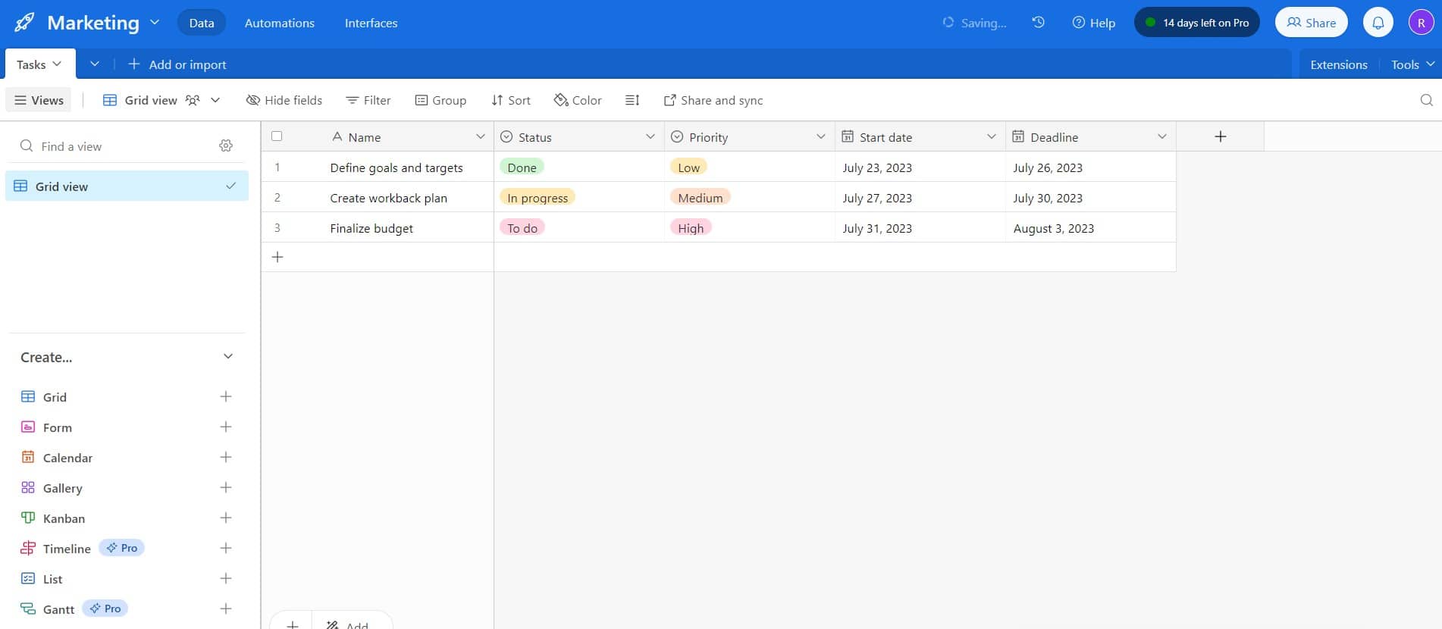Open Name field menu arrow
Screen dimensions: 1442x629
[x=480, y=136]
